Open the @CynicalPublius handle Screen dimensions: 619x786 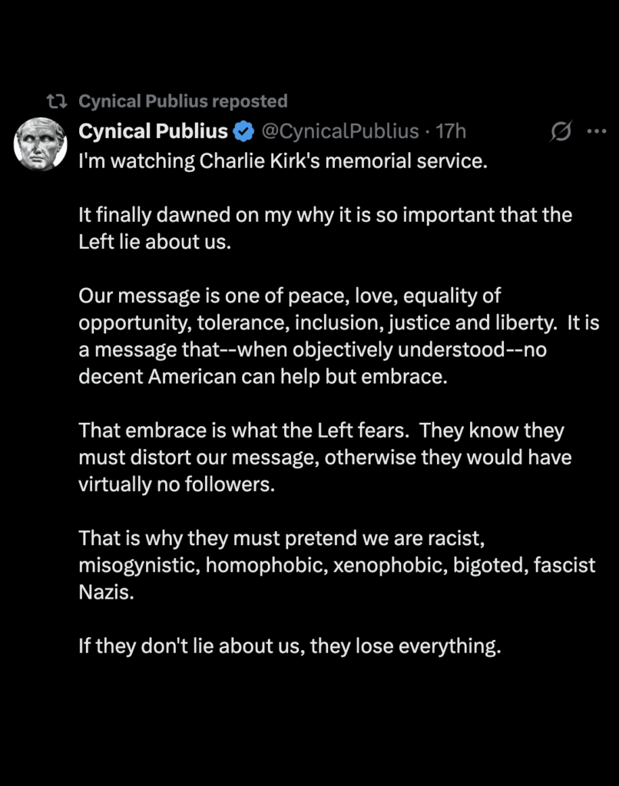340,132
